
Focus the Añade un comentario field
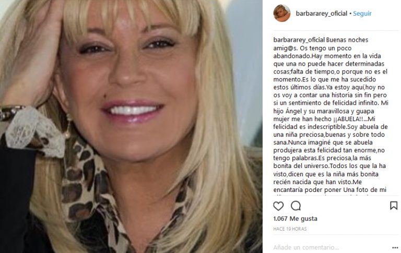pyautogui.click(x=306, y=247)
